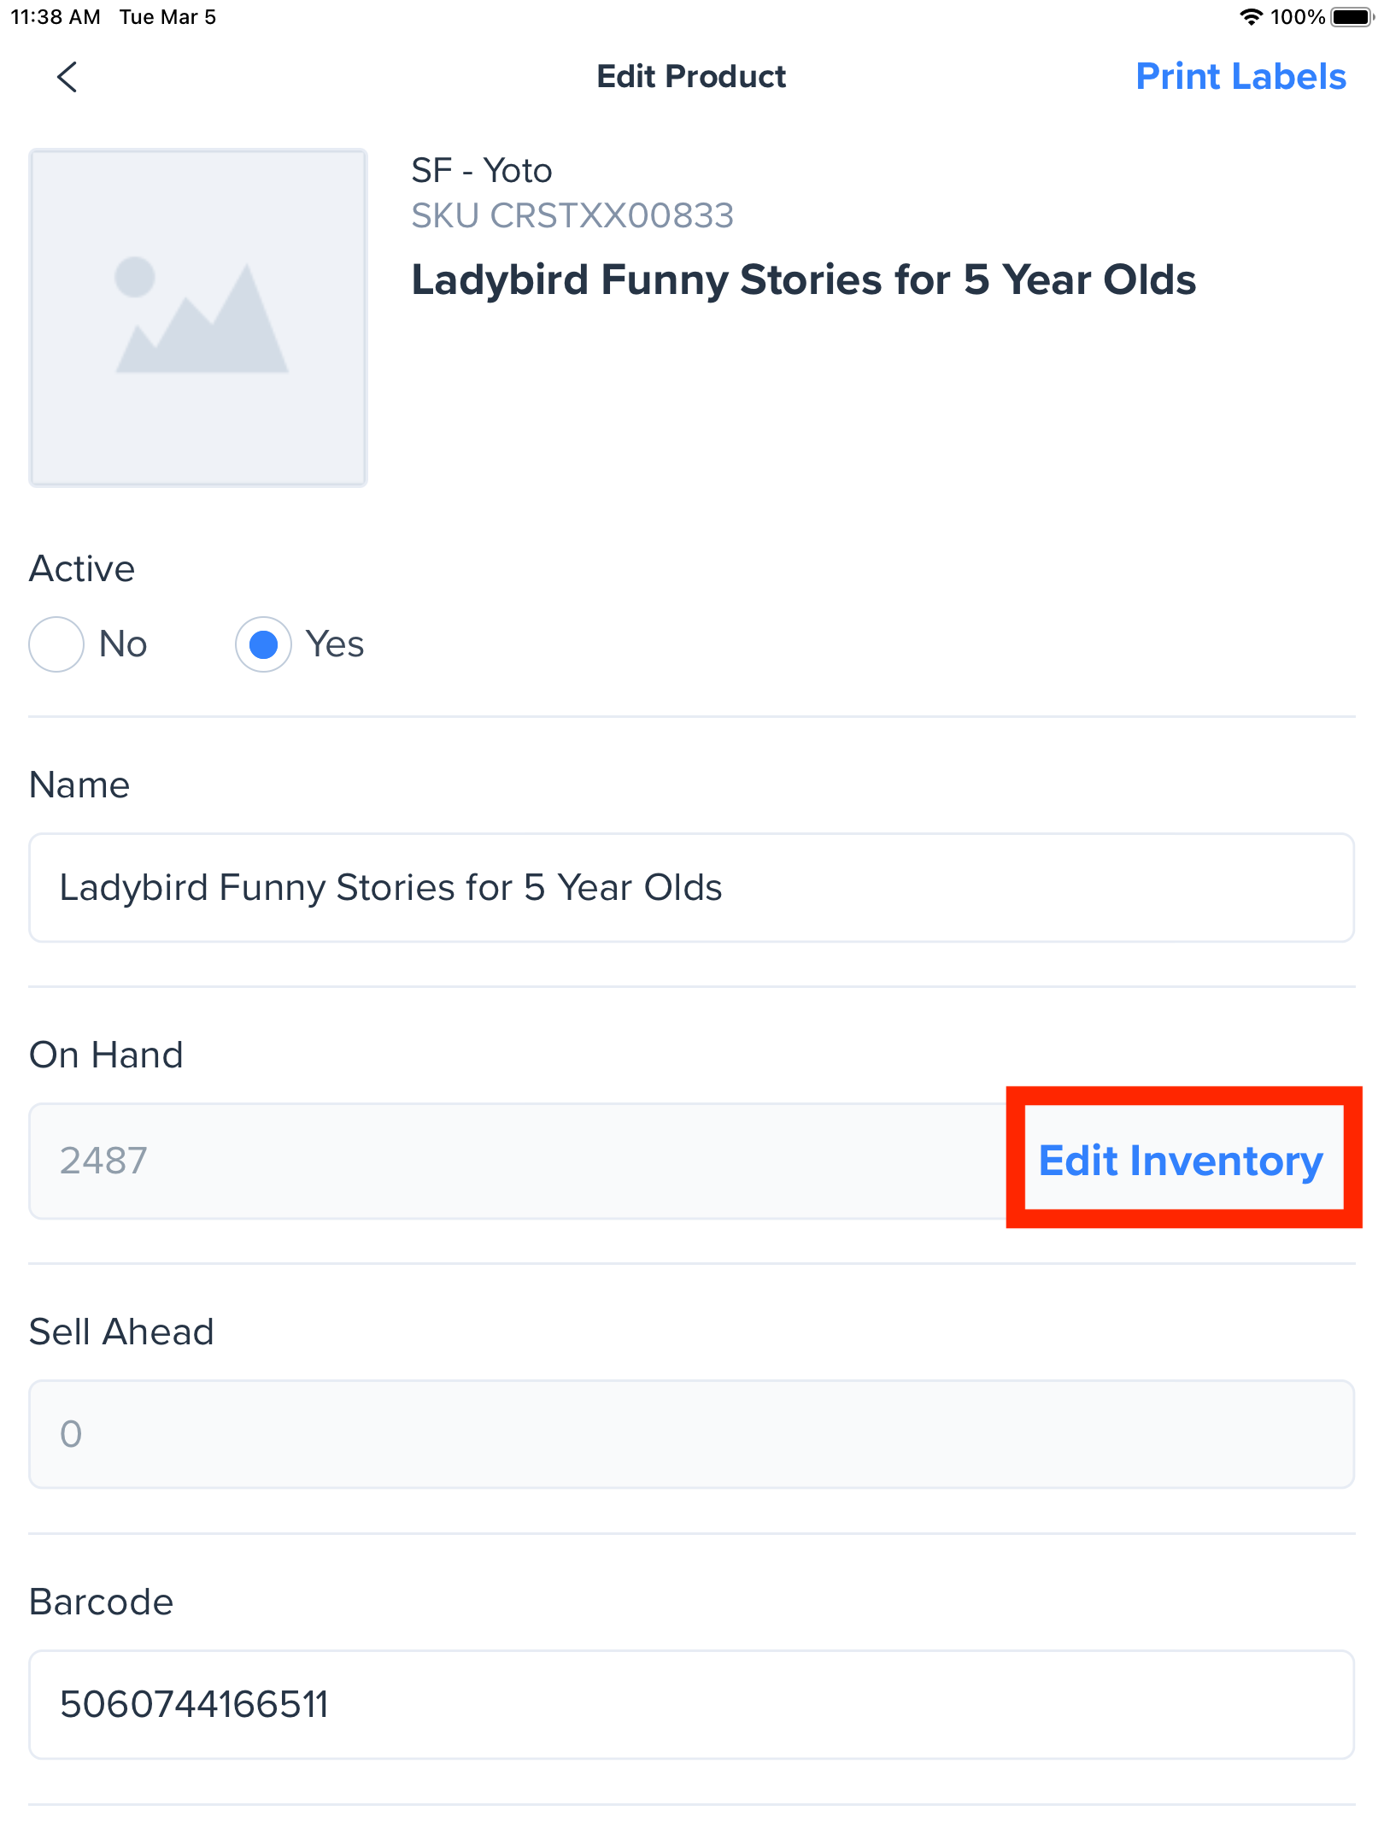Select the No radio button under Active
This screenshot has width=1384, height=1846.
(x=56, y=644)
